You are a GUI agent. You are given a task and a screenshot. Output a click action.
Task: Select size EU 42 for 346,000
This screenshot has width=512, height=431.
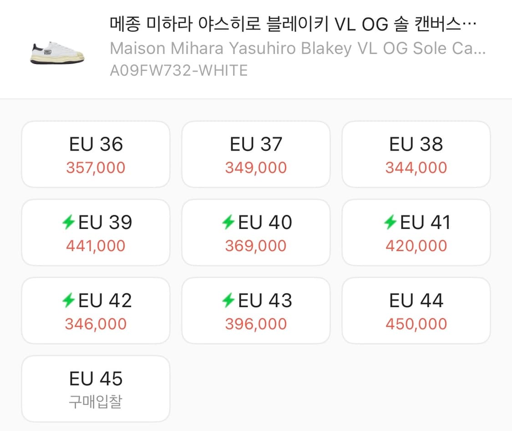coord(95,310)
